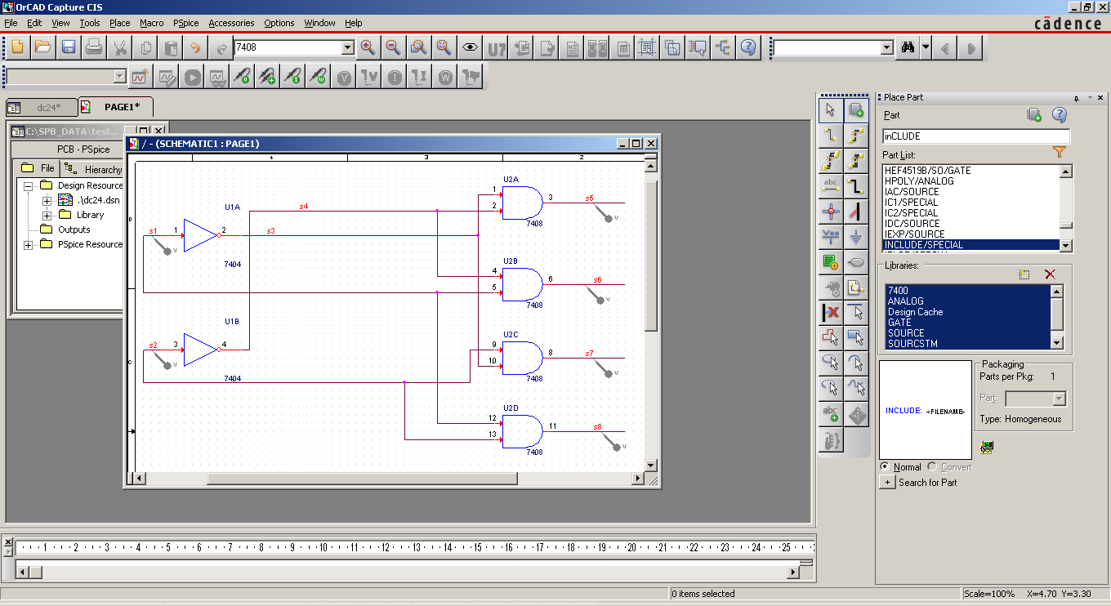
Task: Switch to the dc24* tab
Action: (x=42, y=107)
